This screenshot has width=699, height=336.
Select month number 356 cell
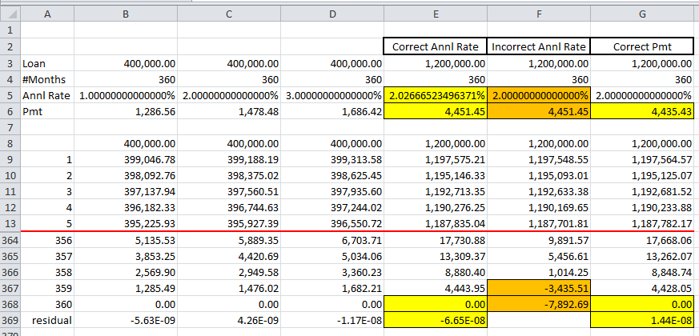click(47, 240)
